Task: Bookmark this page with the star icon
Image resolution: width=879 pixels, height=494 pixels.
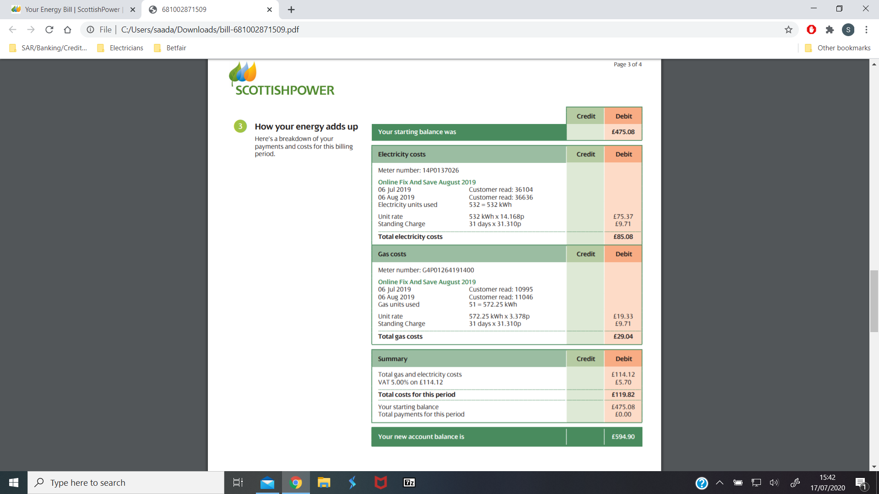Action: (x=788, y=30)
